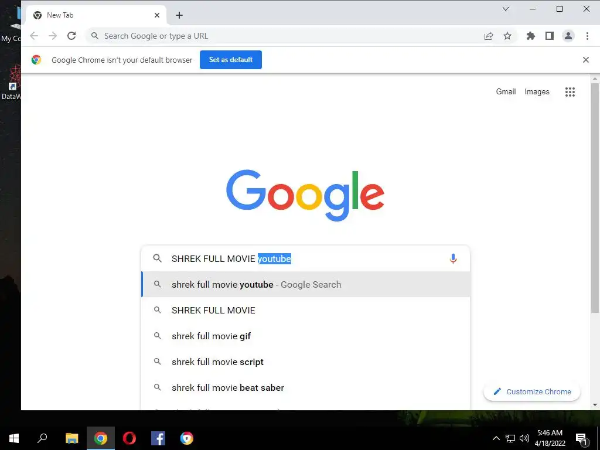This screenshot has width=600, height=450.
Task: Choose suggestion shrek full movie gif
Action: click(x=306, y=336)
